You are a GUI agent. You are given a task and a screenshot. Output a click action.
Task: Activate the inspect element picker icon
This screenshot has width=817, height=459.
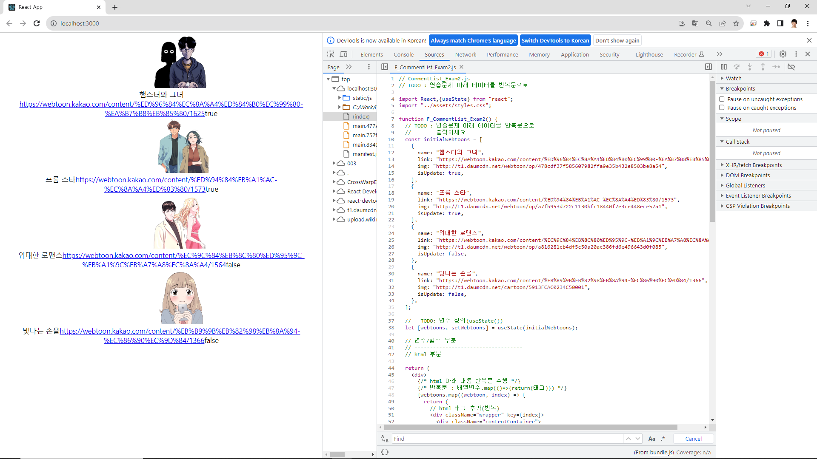(331, 54)
